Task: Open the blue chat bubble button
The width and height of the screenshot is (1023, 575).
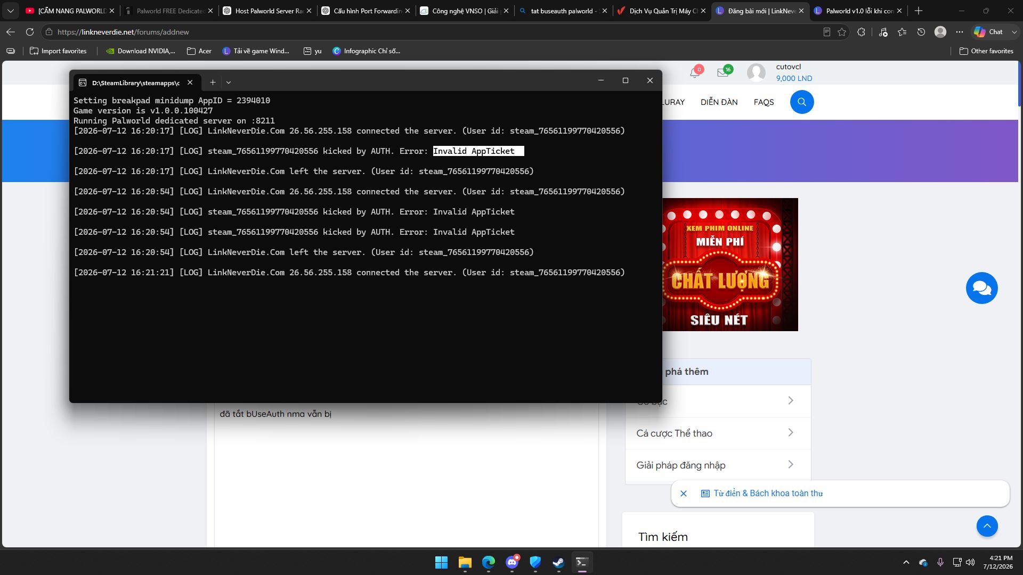Action: (981, 288)
